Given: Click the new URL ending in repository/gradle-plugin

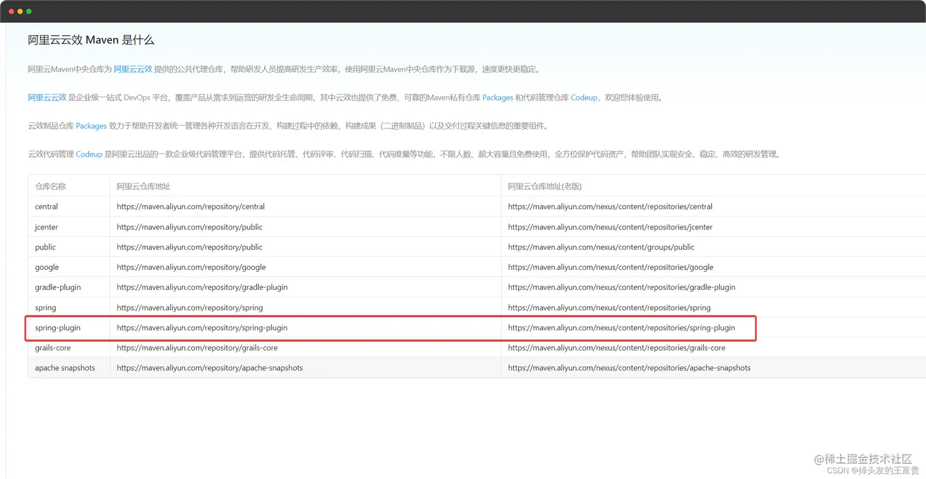Looking at the screenshot, I should click(202, 287).
